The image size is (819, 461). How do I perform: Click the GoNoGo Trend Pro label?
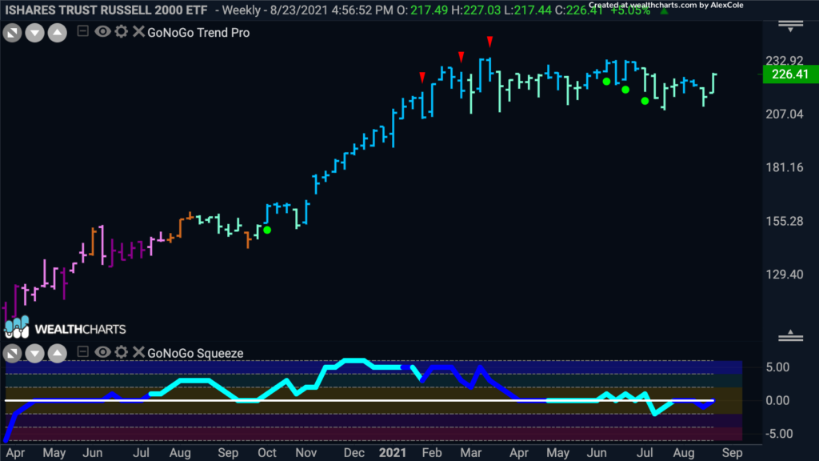198,32
